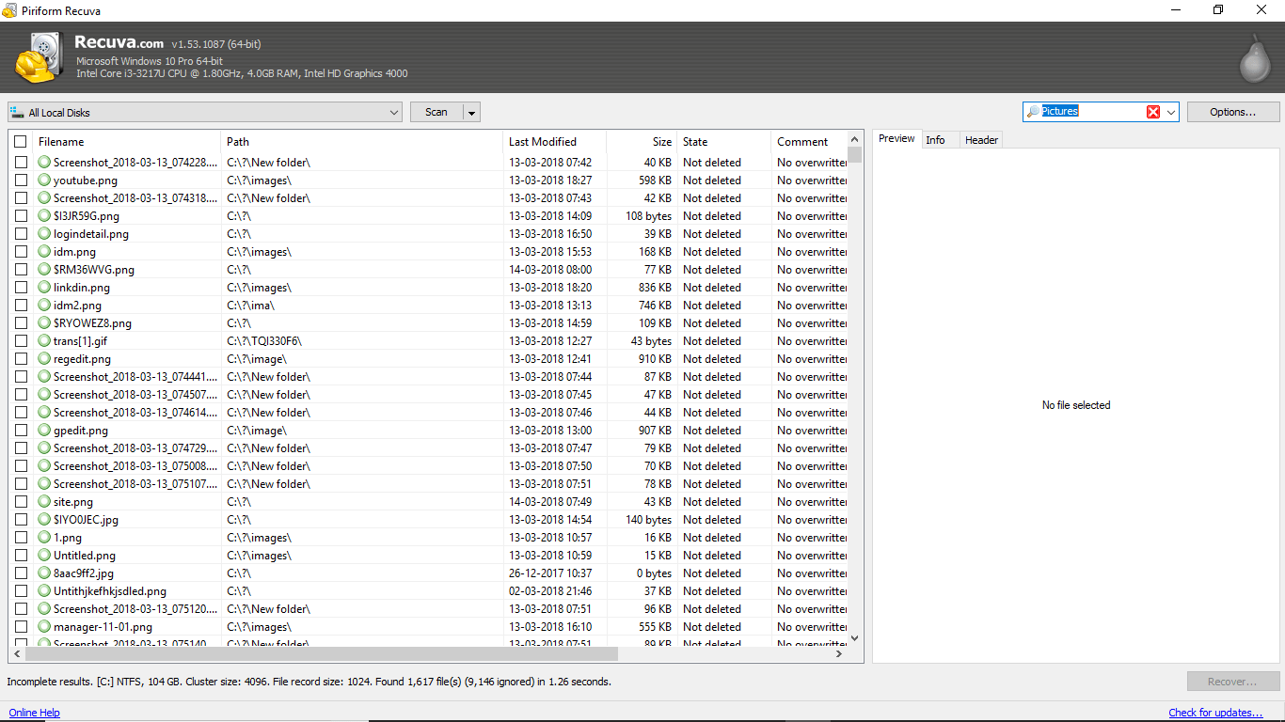Click the green status dot beside 1.png
The height and width of the screenshot is (722, 1285).
44,538
